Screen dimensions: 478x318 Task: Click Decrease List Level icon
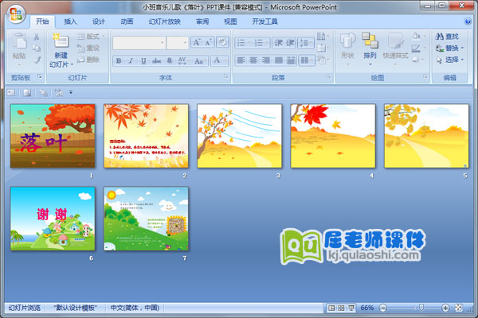pos(278,43)
